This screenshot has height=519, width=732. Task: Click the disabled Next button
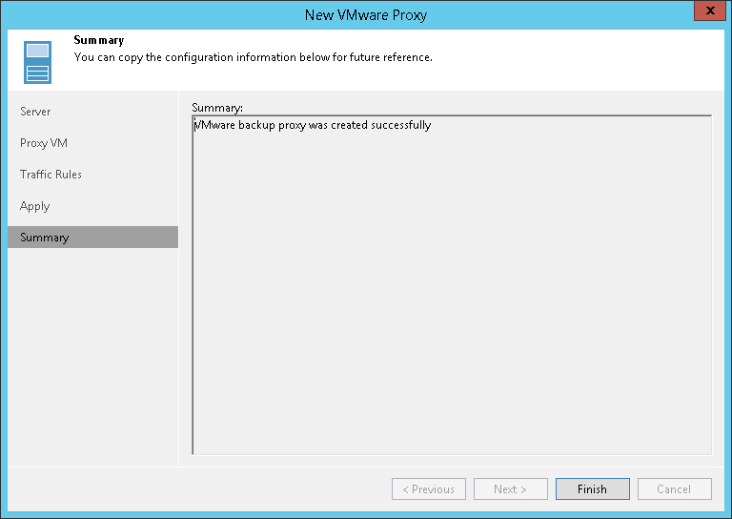pyautogui.click(x=510, y=488)
